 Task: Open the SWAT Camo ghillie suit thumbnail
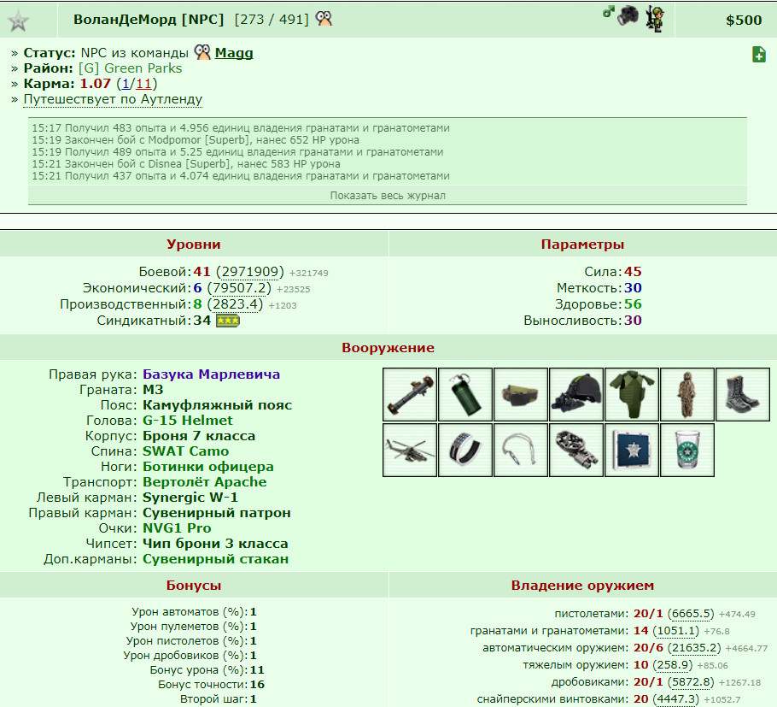pyautogui.click(x=687, y=394)
